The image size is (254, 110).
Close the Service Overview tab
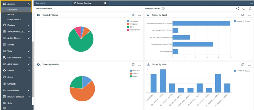click(x=105, y=3)
